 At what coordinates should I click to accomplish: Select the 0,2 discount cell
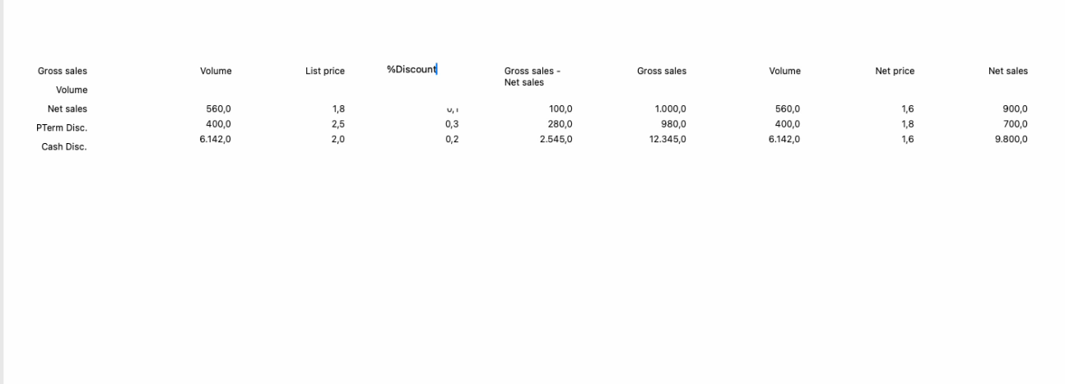point(451,139)
